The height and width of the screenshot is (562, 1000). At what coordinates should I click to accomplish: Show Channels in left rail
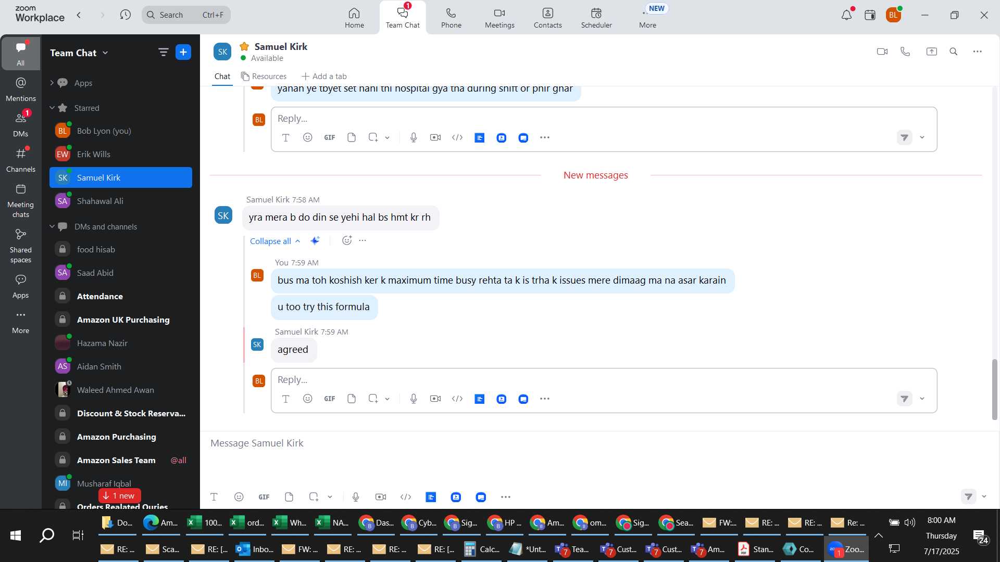(x=21, y=160)
